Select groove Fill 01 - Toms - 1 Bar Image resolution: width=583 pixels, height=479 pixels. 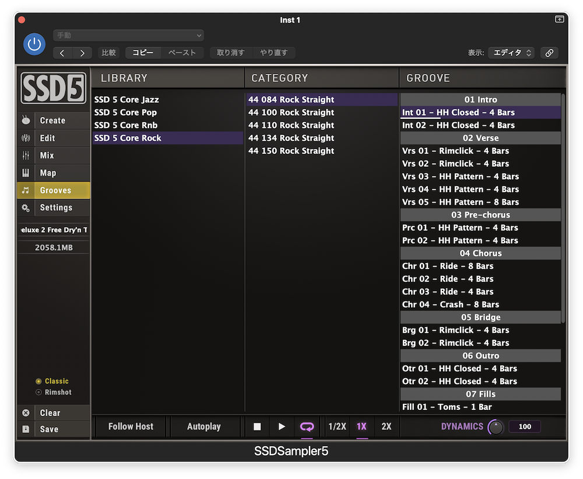point(480,407)
